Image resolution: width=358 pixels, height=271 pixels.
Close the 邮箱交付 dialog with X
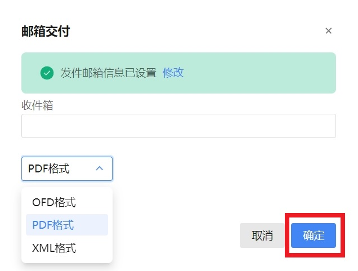(x=329, y=31)
